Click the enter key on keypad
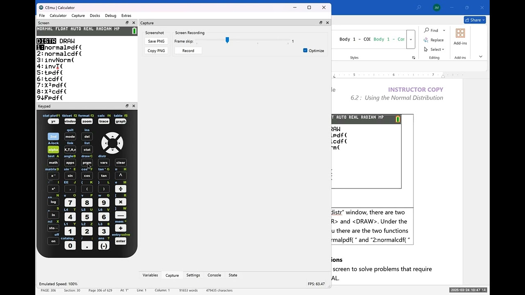Screen dimensions: 525x295 coord(121,241)
